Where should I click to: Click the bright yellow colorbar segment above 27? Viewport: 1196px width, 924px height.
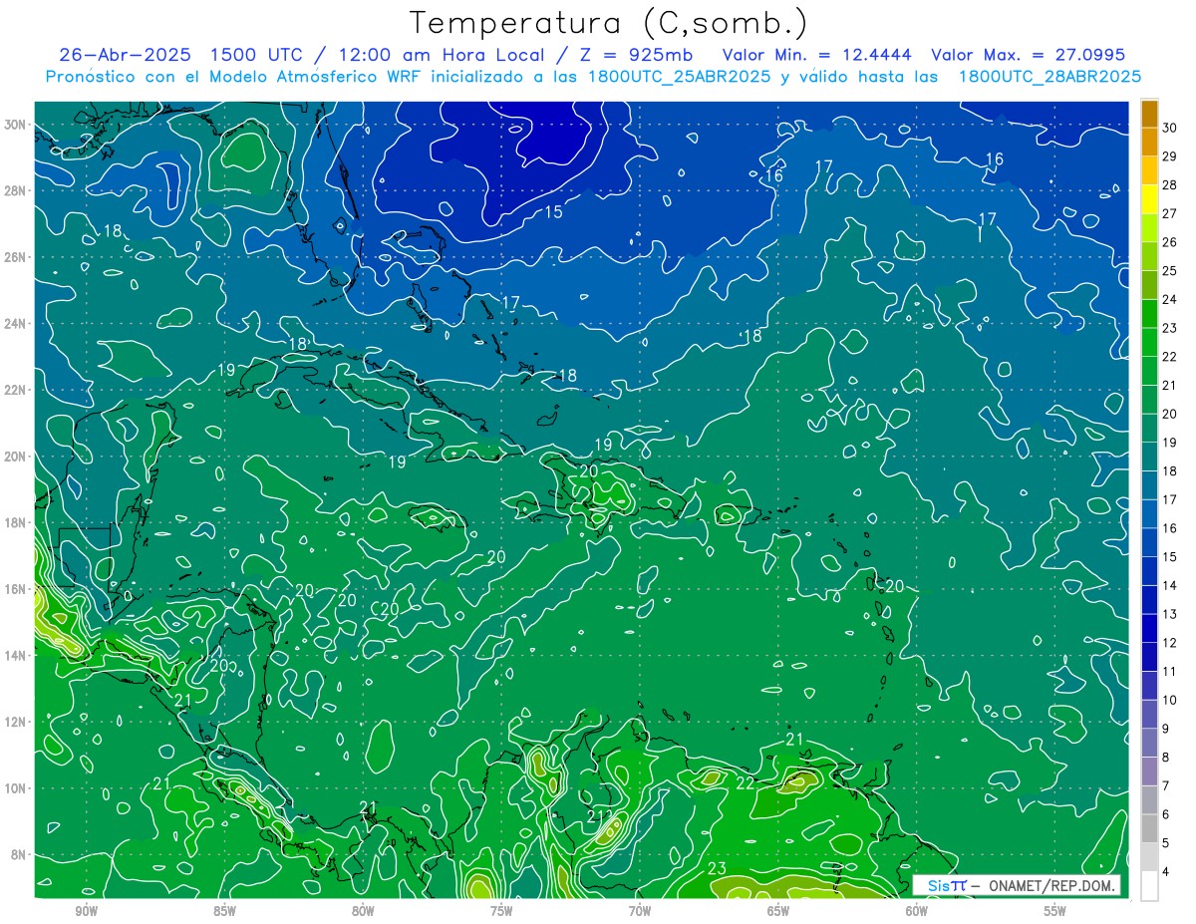click(x=1150, y=198)
